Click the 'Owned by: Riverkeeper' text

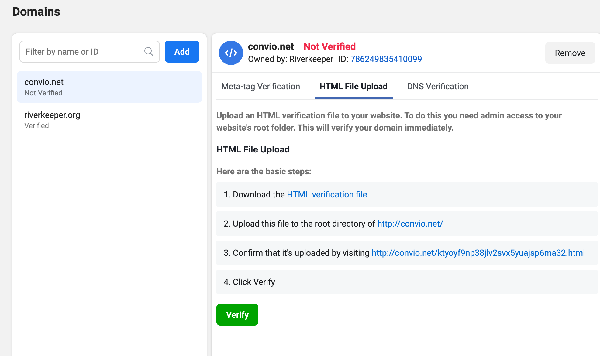point(291,59)
